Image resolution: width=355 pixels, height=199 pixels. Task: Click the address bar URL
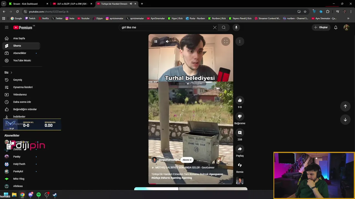[x=49, y=12]
